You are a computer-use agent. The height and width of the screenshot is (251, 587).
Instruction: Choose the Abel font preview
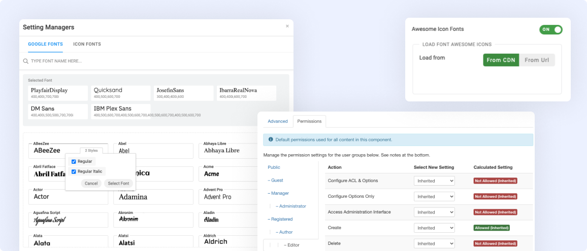[153, 151]
